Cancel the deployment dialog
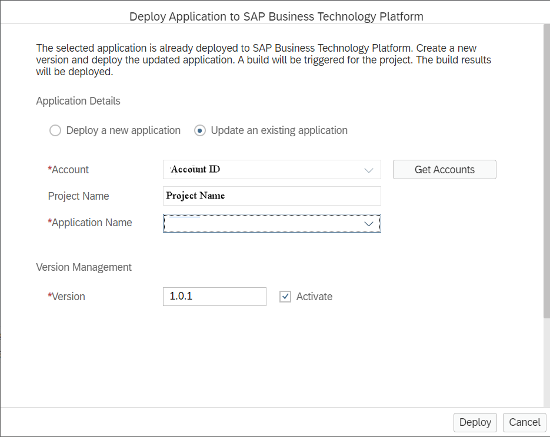Image resolution: width=550 pixels, height=437 pixels. click(x=524, y=422)
